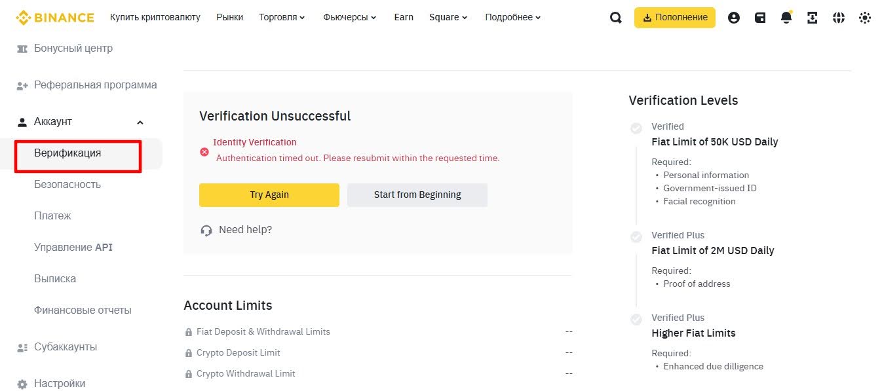Open the user profile icon
Screen dimensions: 882x391
[x=734, y=18]
